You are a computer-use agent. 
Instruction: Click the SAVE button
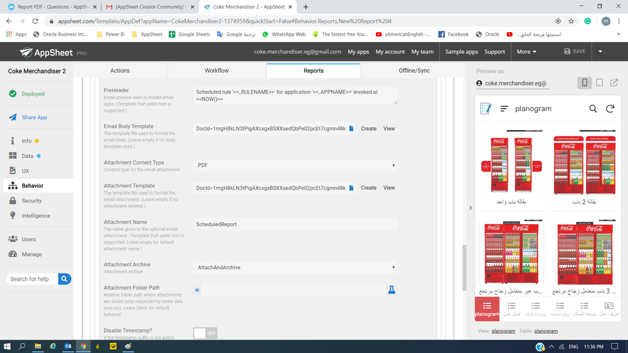[x=575, y=52]
